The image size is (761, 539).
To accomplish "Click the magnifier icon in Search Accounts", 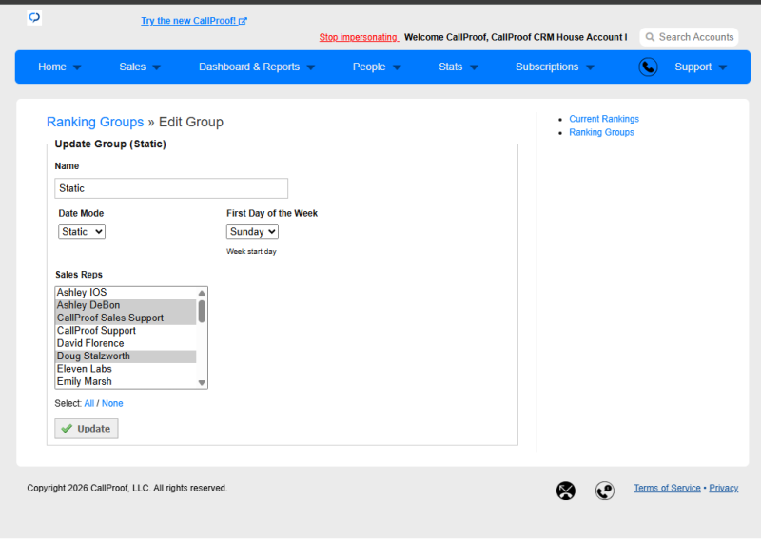I will [x=650, y=37].
